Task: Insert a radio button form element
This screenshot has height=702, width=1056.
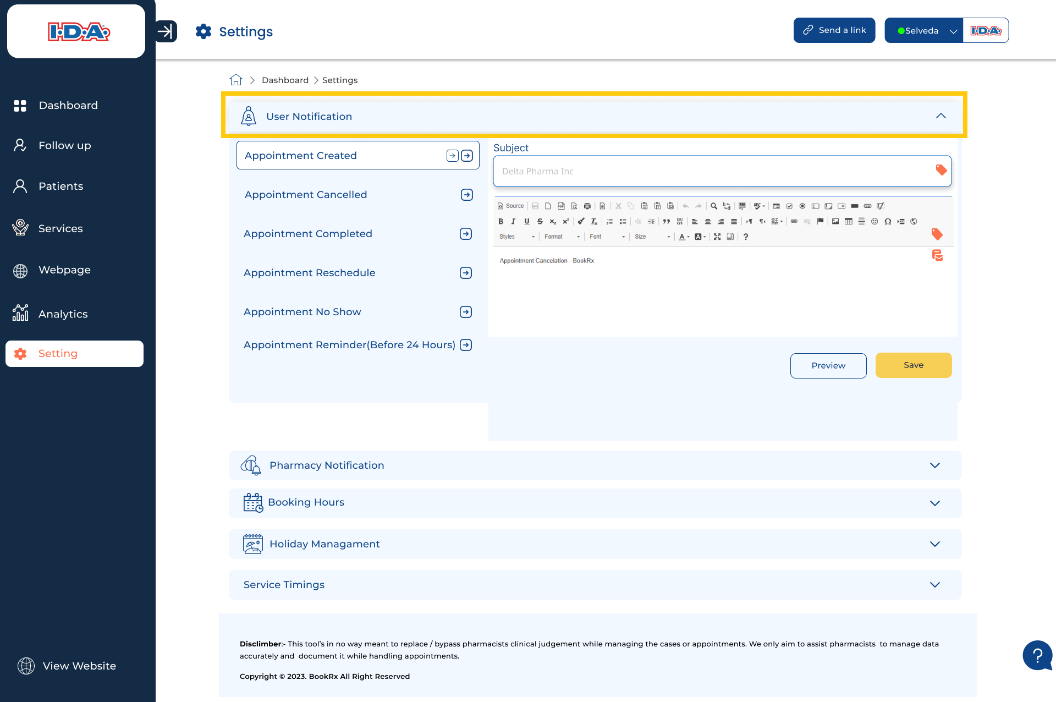Action: [x=802, y=206]
